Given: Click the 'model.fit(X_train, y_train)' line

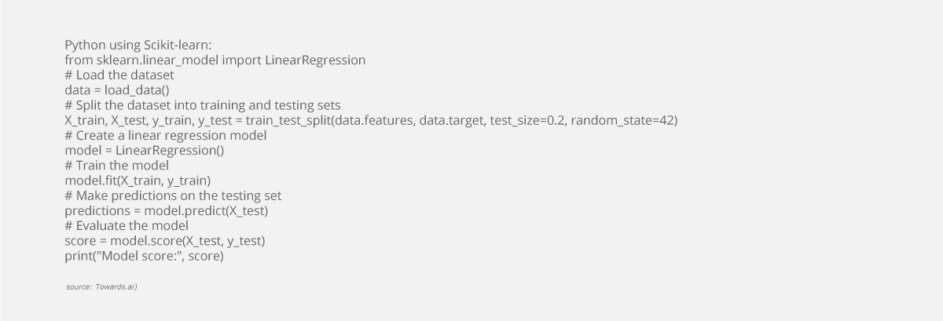Looking at the screenshot, I should (138, 181).
